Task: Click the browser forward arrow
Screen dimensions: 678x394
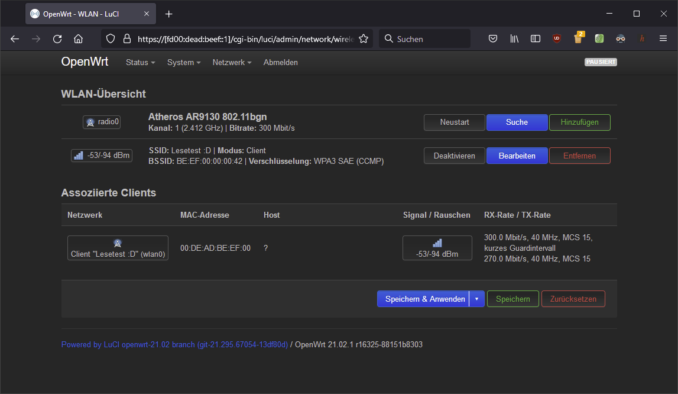Action: click(x=36, y=39)
